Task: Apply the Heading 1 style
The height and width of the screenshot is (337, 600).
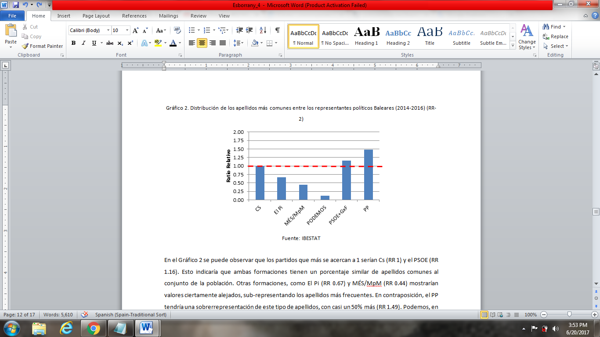Action: (366, 36)
